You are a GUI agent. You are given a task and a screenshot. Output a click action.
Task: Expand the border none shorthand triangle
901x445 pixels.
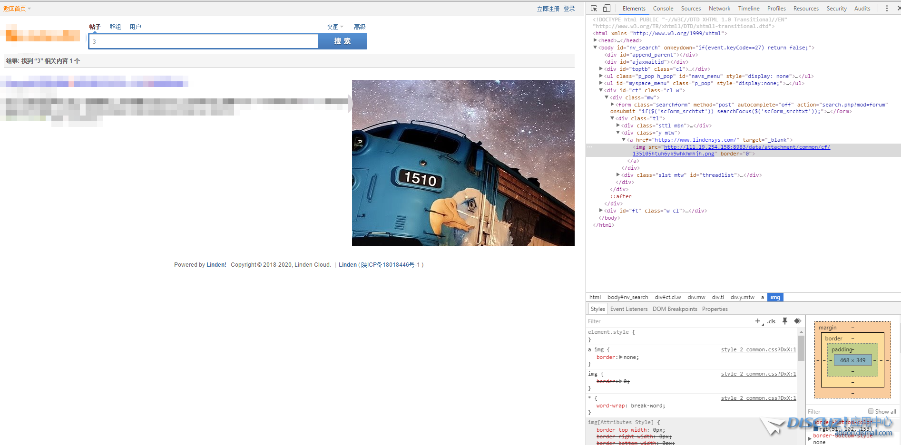coord(621,357)
